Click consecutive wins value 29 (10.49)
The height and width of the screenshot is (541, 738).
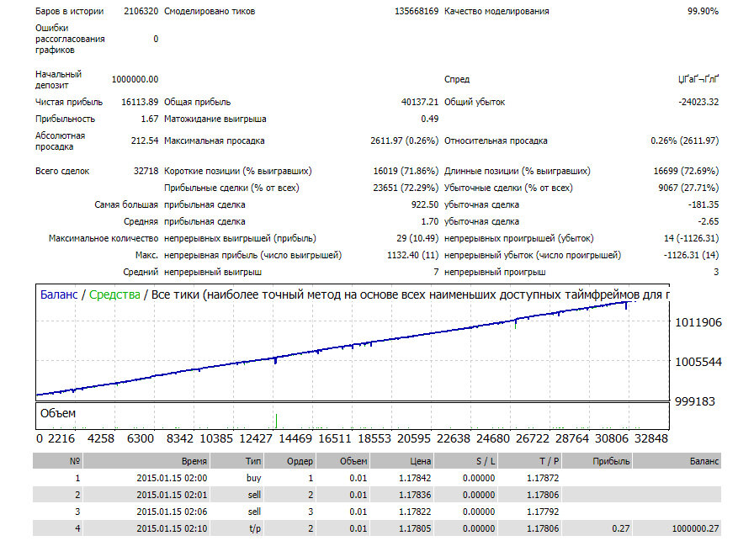pos(417,238)
